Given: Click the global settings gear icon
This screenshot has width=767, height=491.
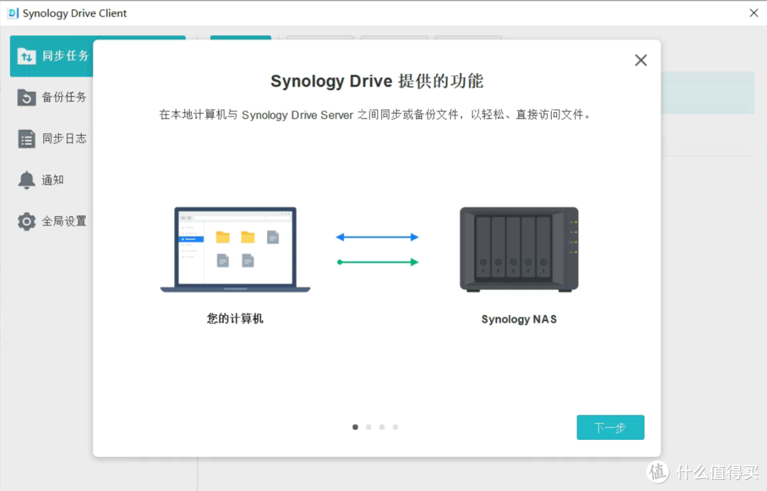Looking at the screenshot, I should 26,221.
